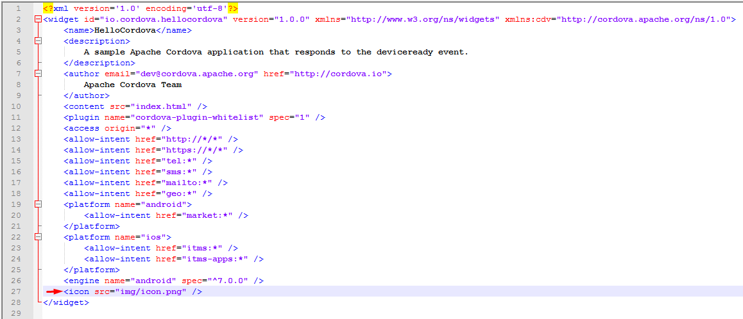This screenshot has width=743, height=319.
Task: Fold the author element block
Action: pyautogui.click(x=38, y=74)
